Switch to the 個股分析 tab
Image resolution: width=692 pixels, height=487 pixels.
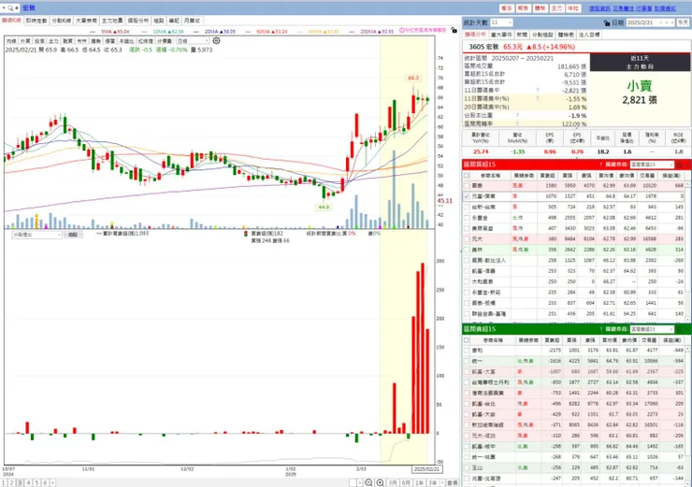point(138,21)
